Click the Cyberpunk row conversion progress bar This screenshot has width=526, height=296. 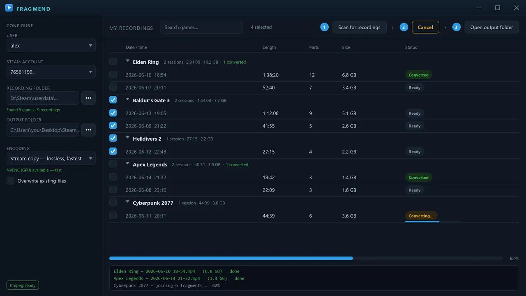(x=433, y=222)
